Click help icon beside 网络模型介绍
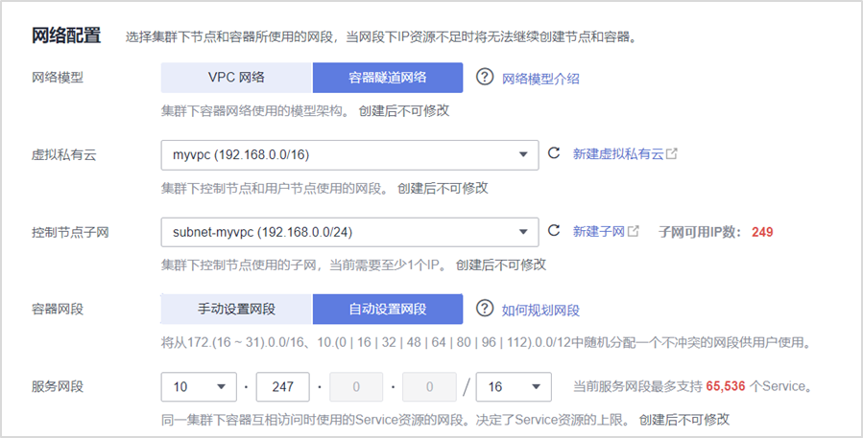This screenshot has height=438, width=863. click(x=485, y=78)
